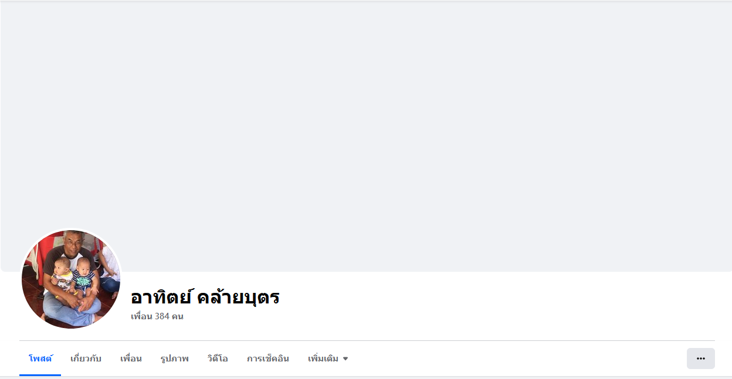Click the blue underline beneath โพสต์ tab
The width and height of the screenshot is (732, 379).
(40, 375)
